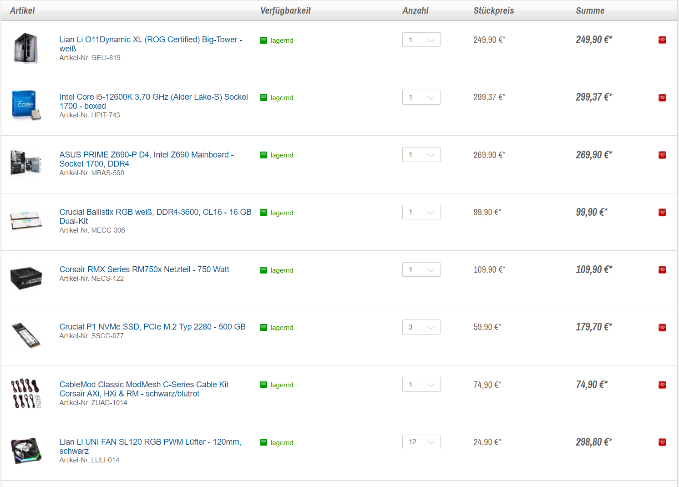Remove ASUS PRIME Z690-P mainboard item
This screenshot has width=679, height=487.
pos(662,155)
